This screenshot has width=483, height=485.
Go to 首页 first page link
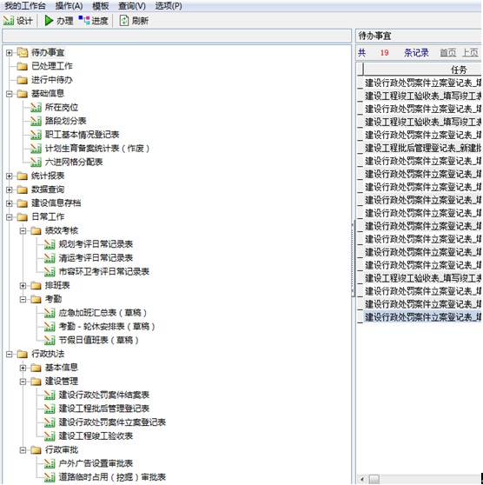pos(447,53)
